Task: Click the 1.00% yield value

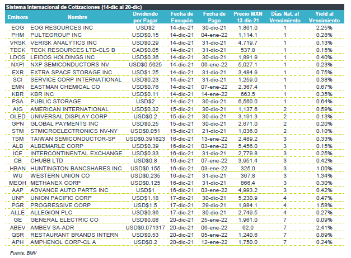Action: point(324,169)
